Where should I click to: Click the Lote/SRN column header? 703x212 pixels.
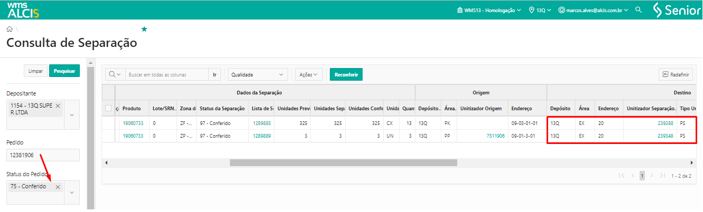pos(163,108)
